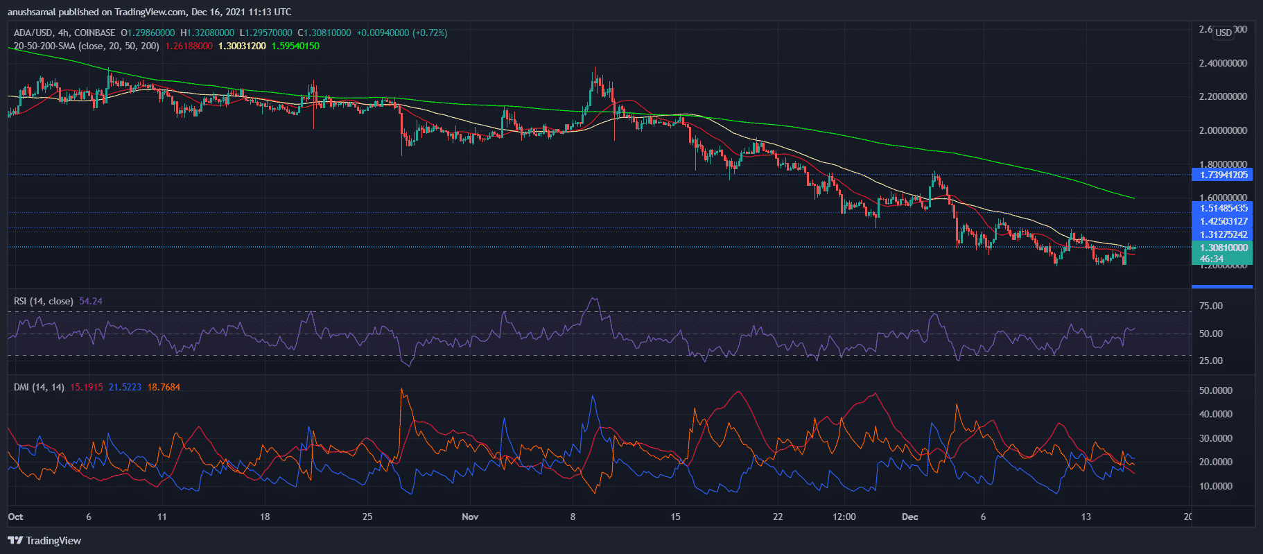Viewport: 1263px width, 554px height.
Task: Click the 20-50-200-SMA indicator legend name
Action: 86,46
